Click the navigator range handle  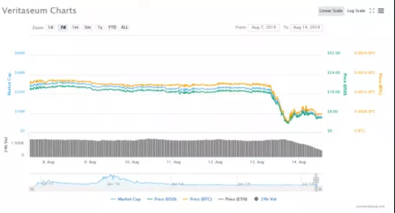coord(316,180)
